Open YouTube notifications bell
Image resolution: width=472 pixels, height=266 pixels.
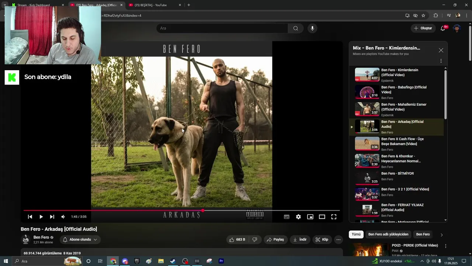tap(443, 28)
